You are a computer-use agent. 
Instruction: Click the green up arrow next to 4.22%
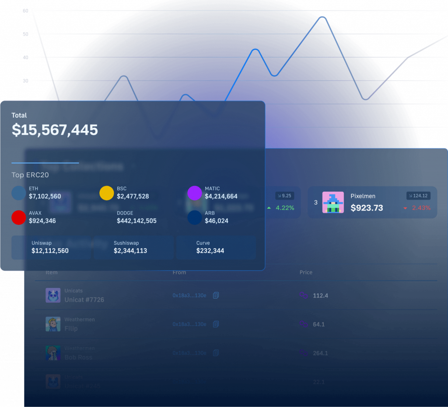(x=269, y=208)
